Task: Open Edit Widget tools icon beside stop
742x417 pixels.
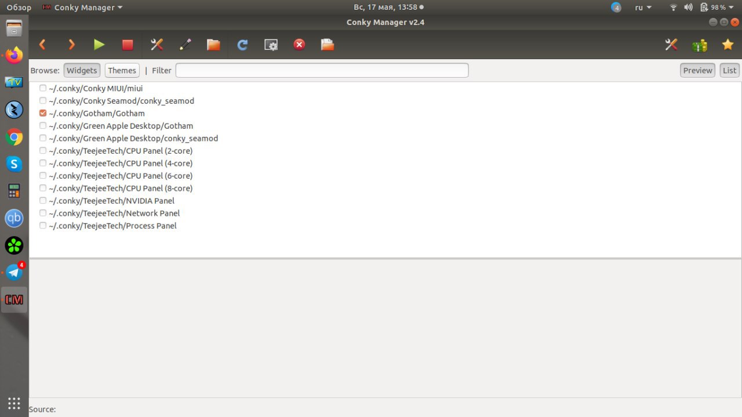Action: coord(157,45)
